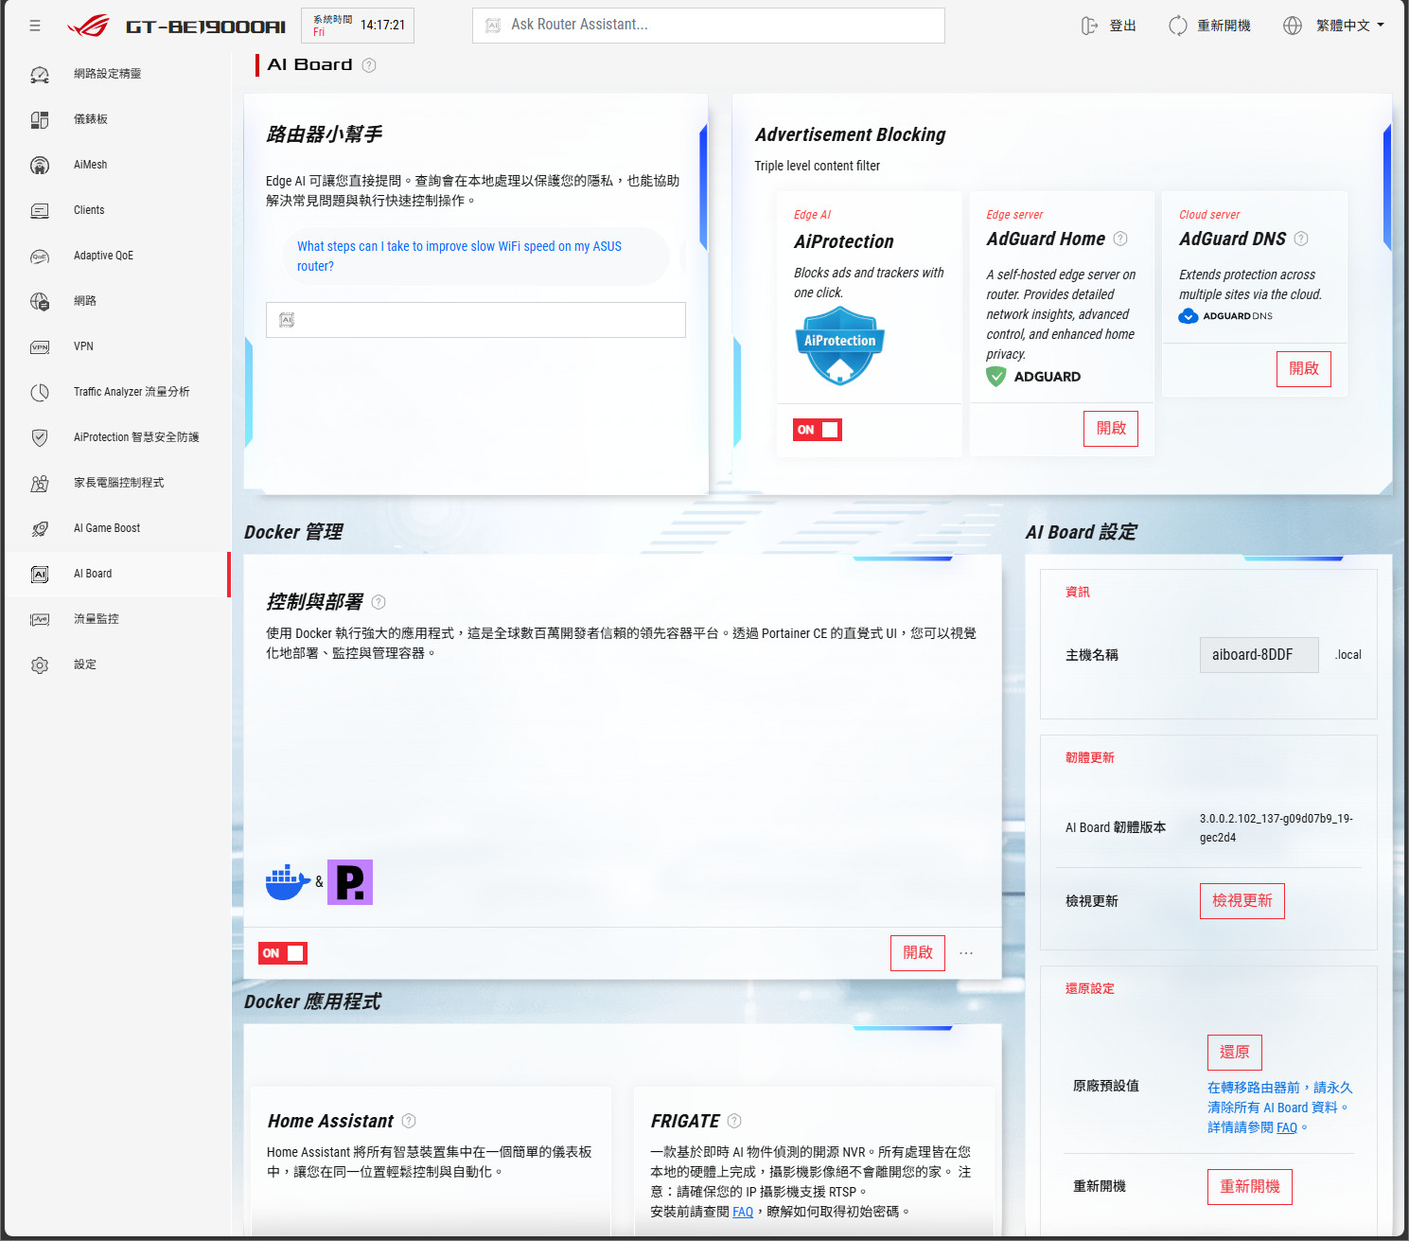
Task: Open the Traffic Analyzer pie chart icon
Action: tap(40, 392)
